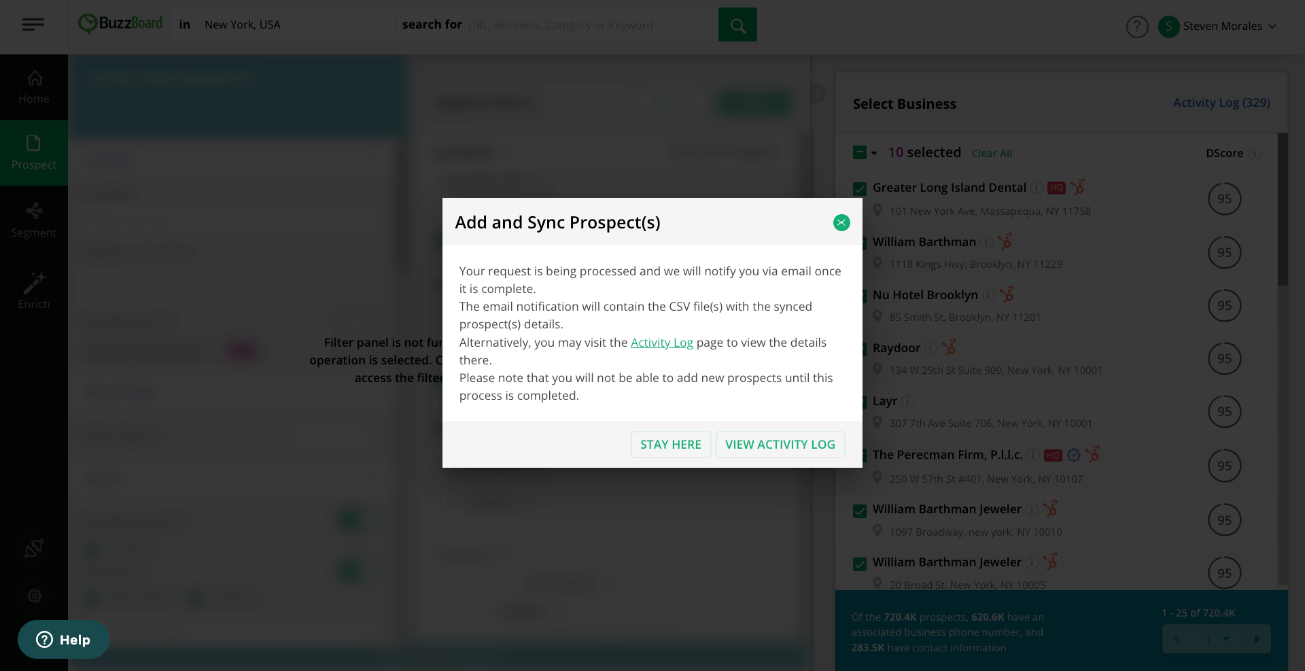
Task: Open info icon for Raydoor
Action: (x=930, y=348)
